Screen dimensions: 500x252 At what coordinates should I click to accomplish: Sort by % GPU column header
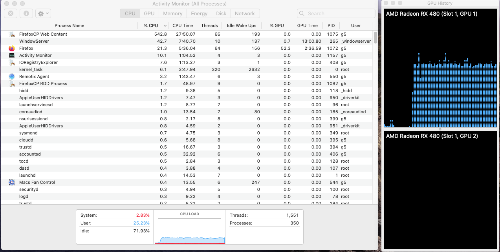click(277, 25)
